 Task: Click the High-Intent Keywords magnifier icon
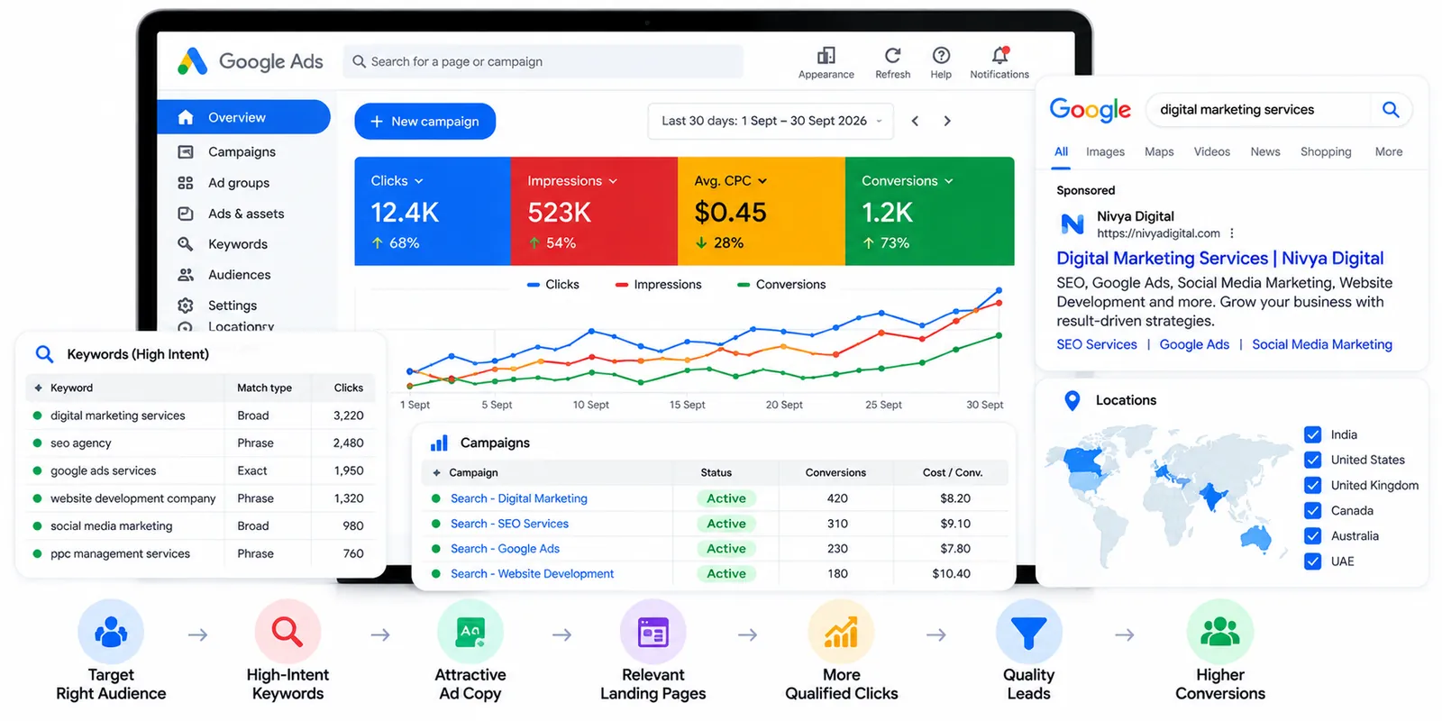[x=287, y=632]
